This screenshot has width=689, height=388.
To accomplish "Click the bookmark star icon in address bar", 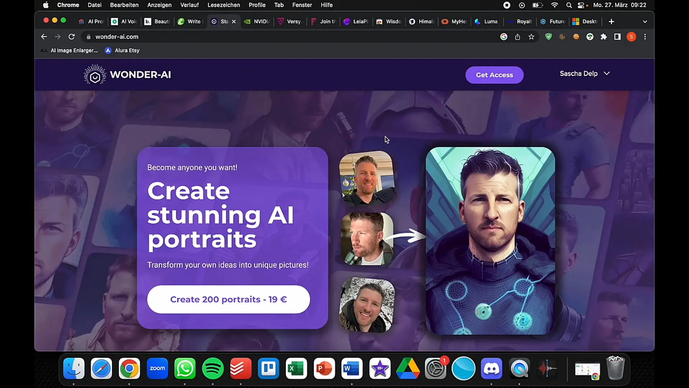I will click(531, 37).
